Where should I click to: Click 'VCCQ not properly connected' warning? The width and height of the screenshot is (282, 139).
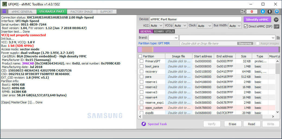click(24, 35)
